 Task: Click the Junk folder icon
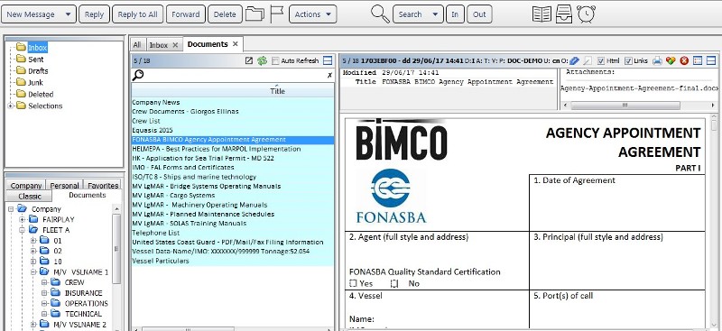pyautogui.click(x=21, y=82)
